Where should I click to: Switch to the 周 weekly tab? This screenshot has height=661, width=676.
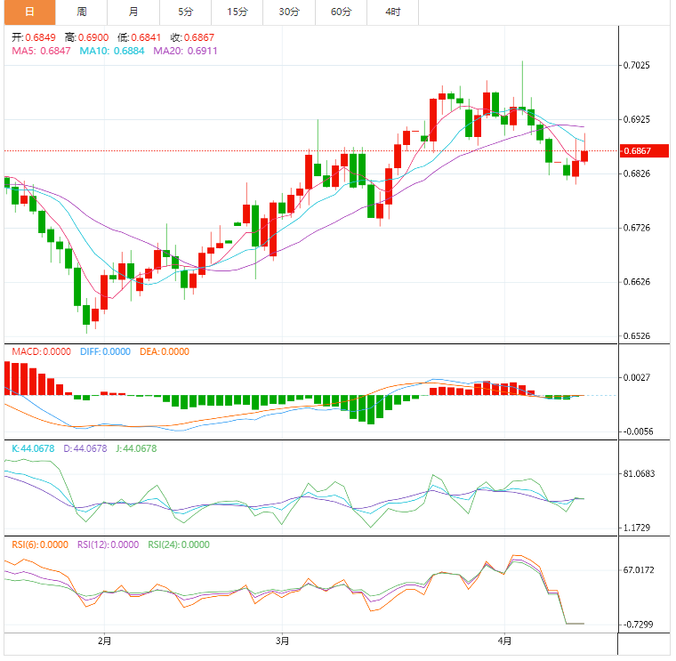point(82,12)
